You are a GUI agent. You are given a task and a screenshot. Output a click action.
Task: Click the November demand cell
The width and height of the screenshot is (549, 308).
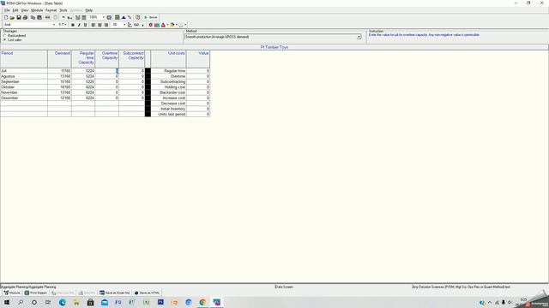59,92
